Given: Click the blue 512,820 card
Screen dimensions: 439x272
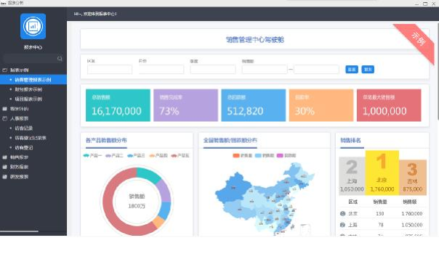Looking at the screenshot, I should pyautogui.click(x=254, y=105).
